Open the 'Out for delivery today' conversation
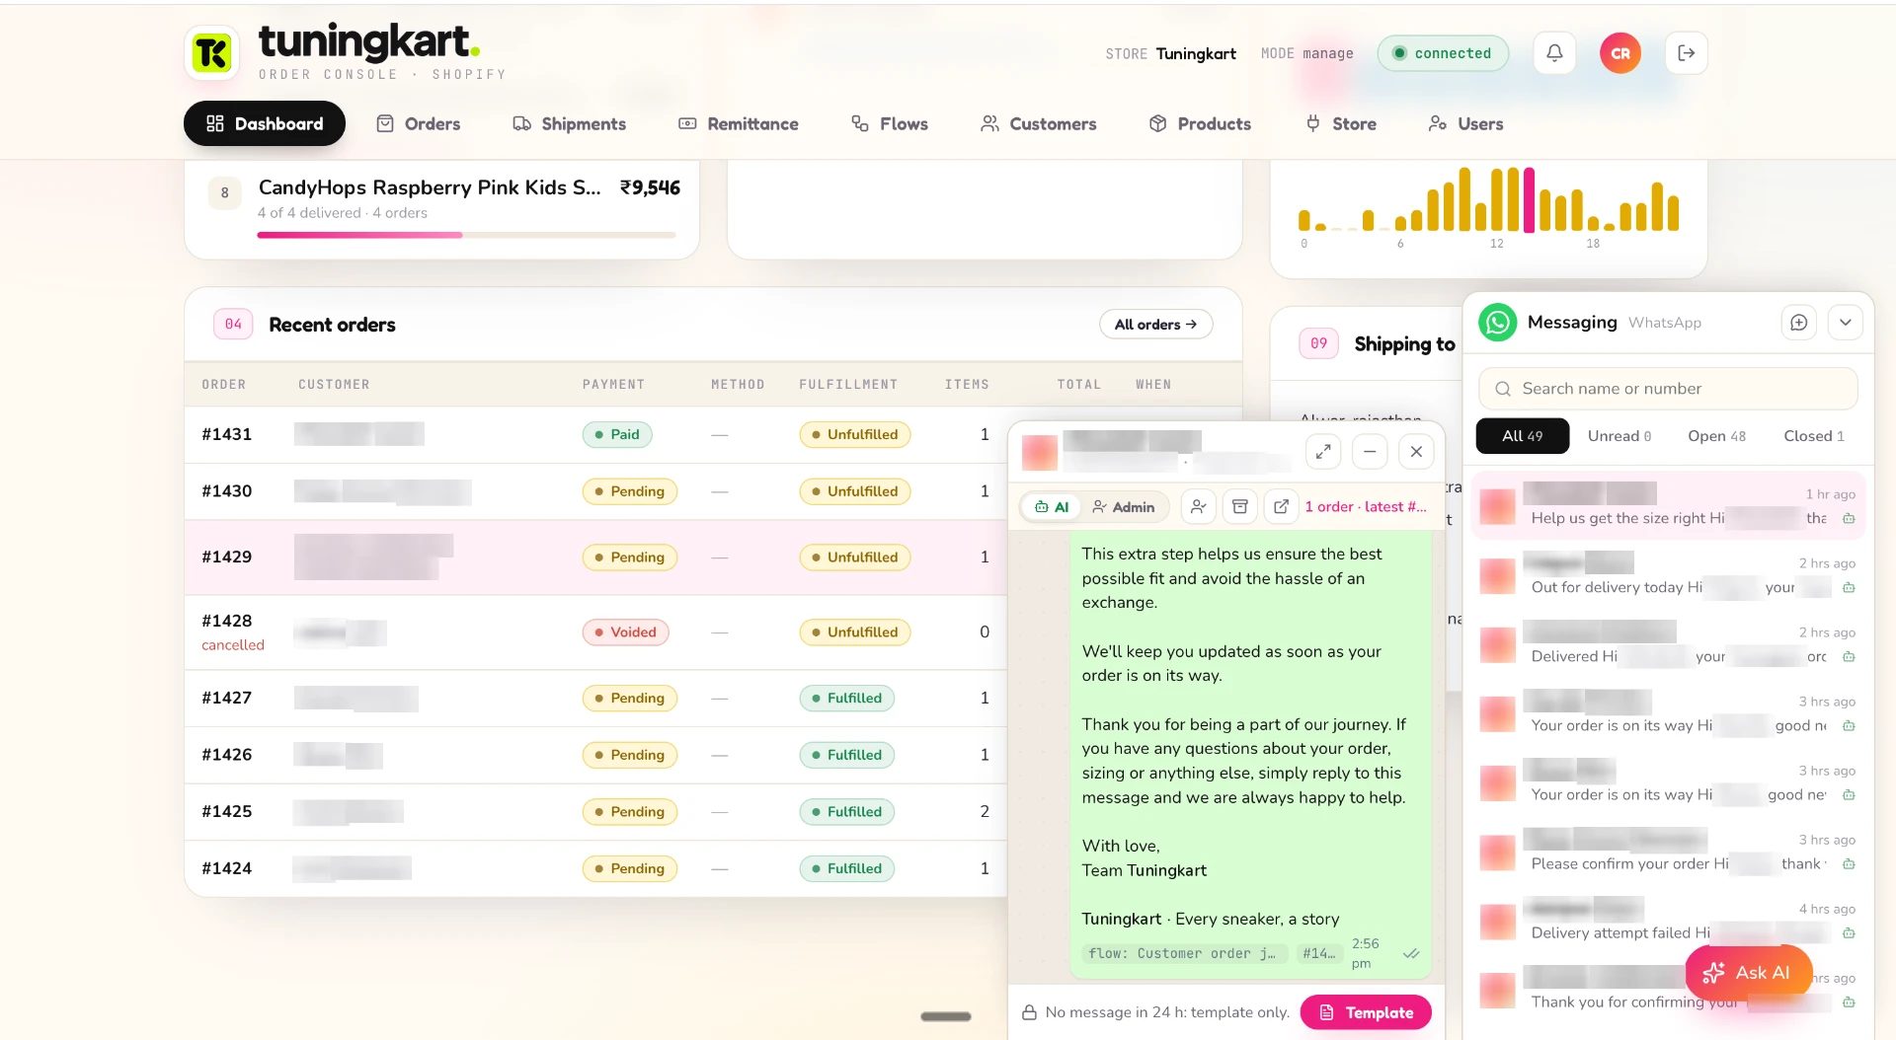 pos(1668,575)
